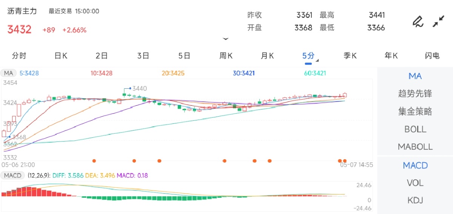Screen dimensions: 453x214
Task: Click the 3368 low price marker
Action: pos(19,137)
